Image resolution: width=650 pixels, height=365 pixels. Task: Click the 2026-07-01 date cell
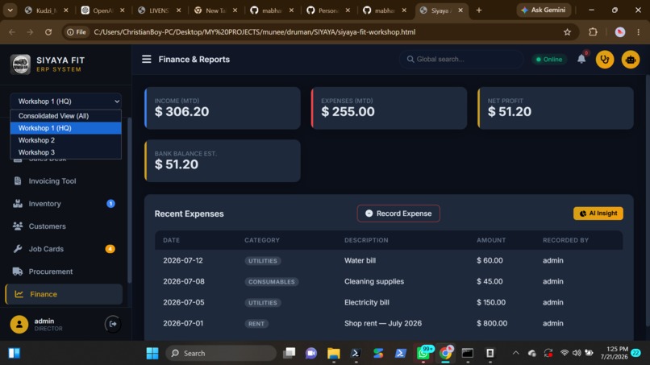[183, 323]
